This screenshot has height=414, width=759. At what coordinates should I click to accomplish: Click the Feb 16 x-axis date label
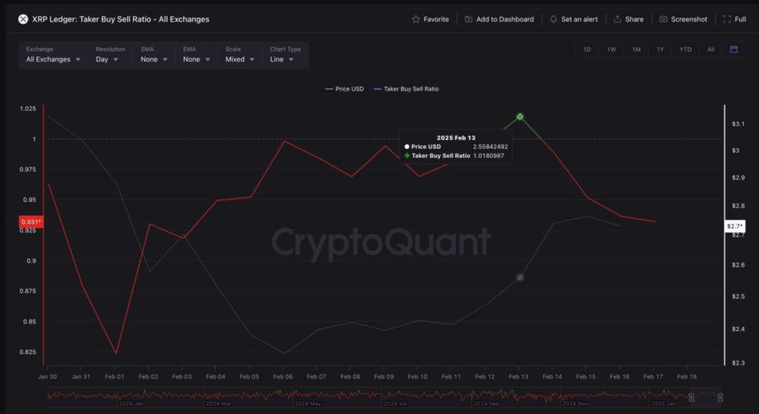coord(620,377)
